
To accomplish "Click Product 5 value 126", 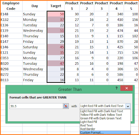I will pos(131,53).
